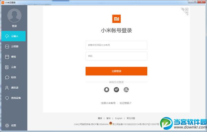Switch language to English
This screenshot has height=132, width=207.
click(119, 118)
